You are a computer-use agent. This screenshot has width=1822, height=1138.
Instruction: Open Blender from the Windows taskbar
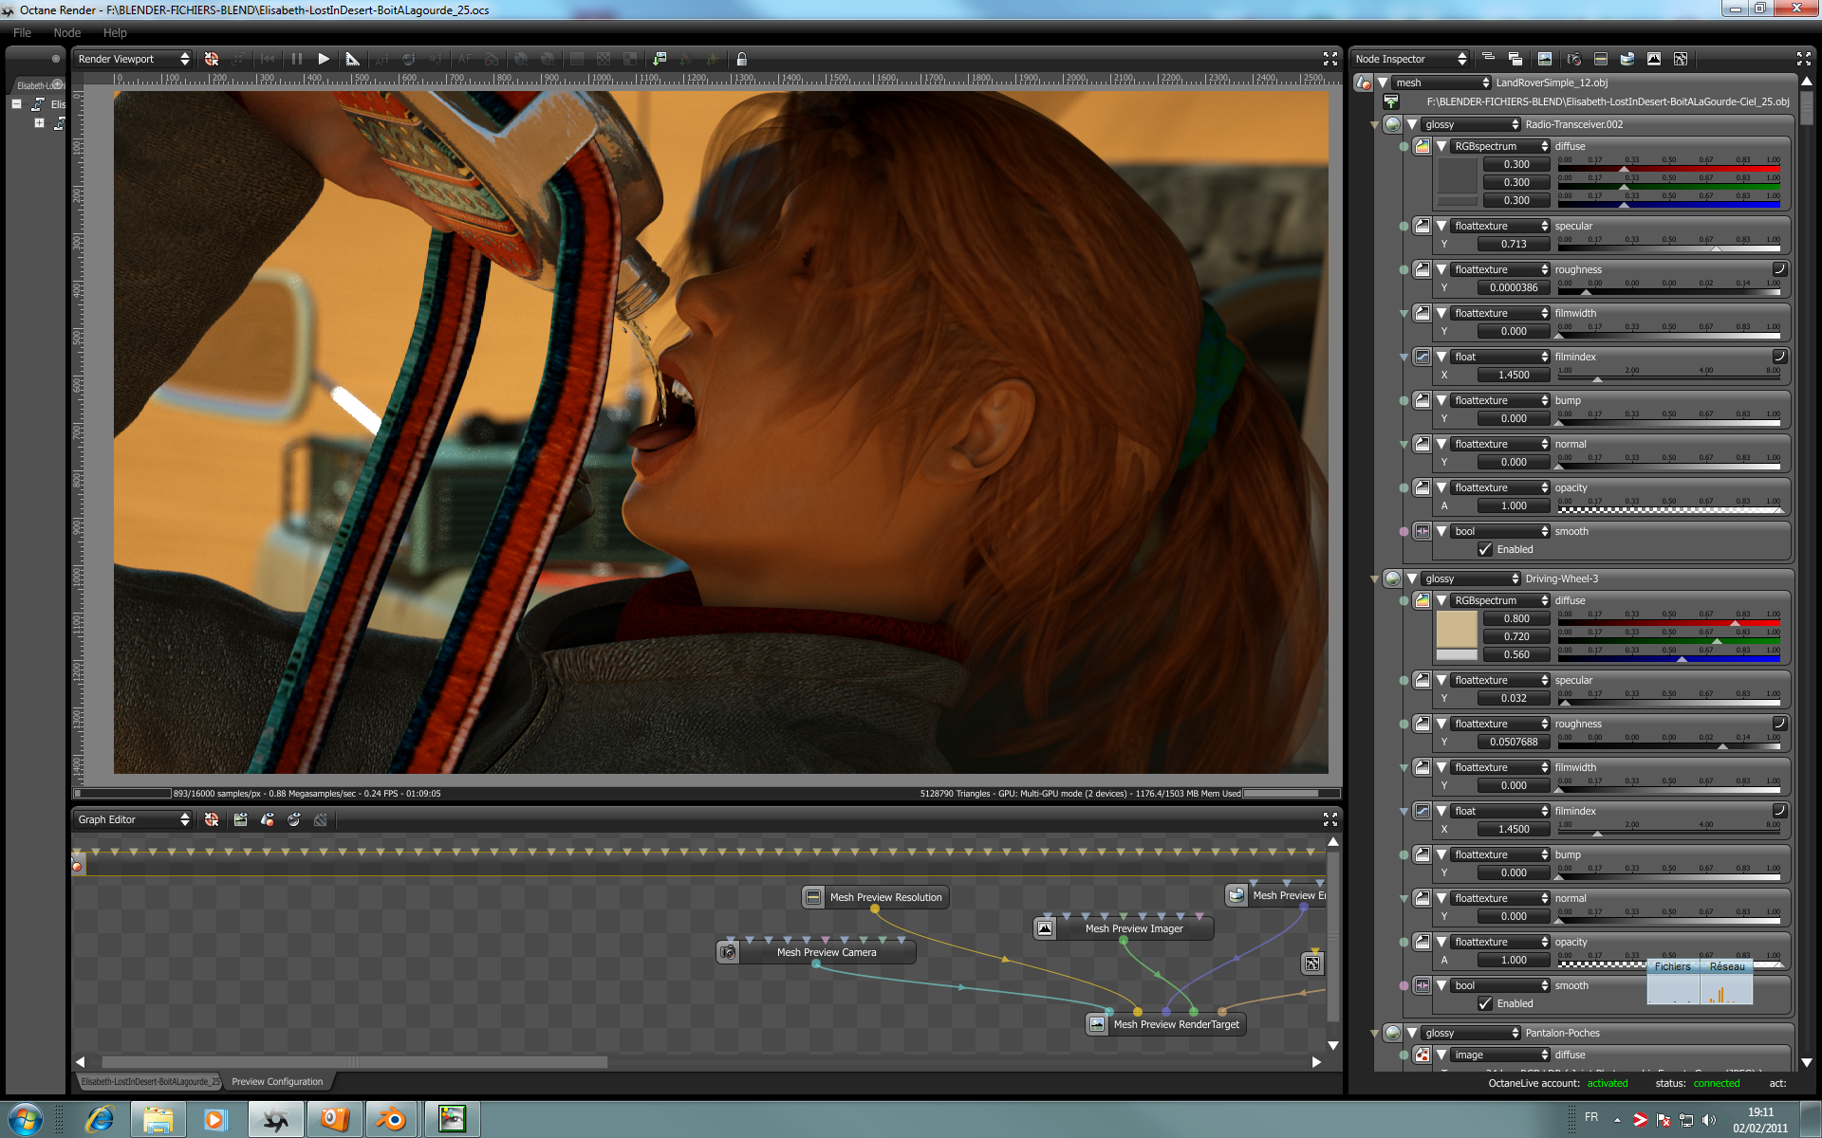pyautogui.click(x=390, y=1120)
